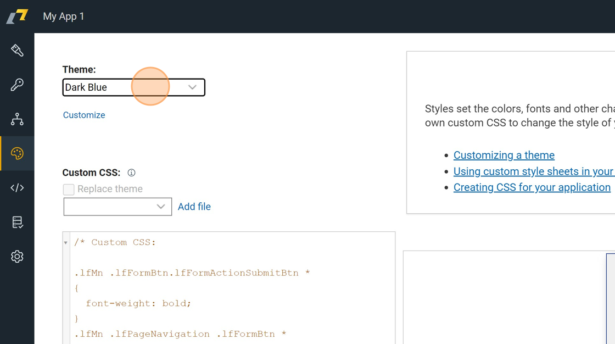Open Using custom style sheets help link

[x=533, y=171]
